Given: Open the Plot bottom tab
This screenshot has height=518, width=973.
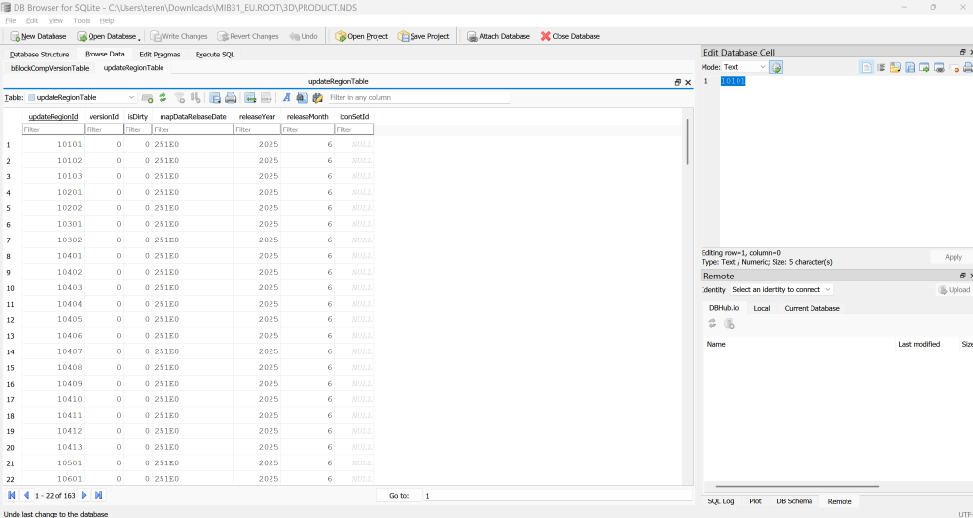Looking at the screenshot, I should click(x=755, y=501).
